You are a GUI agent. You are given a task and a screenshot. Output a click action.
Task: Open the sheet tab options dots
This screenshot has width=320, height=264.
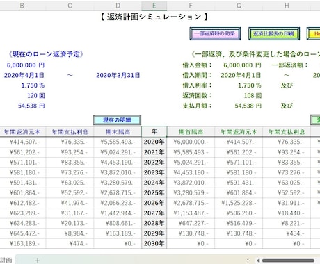(x=248, y=261)
